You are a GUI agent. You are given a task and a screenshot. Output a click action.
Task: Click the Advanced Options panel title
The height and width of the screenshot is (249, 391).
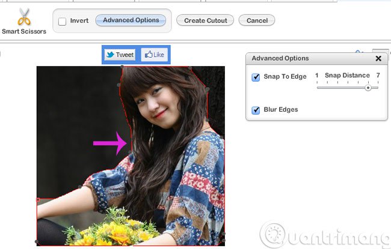pyautogui.click(x=280, y=58)
